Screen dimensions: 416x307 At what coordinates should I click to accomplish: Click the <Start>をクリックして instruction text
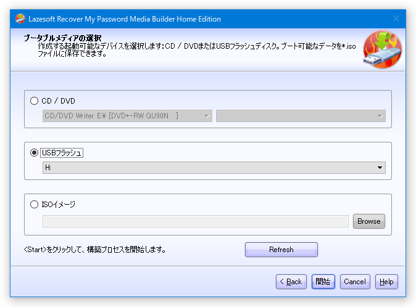point(94,250)
